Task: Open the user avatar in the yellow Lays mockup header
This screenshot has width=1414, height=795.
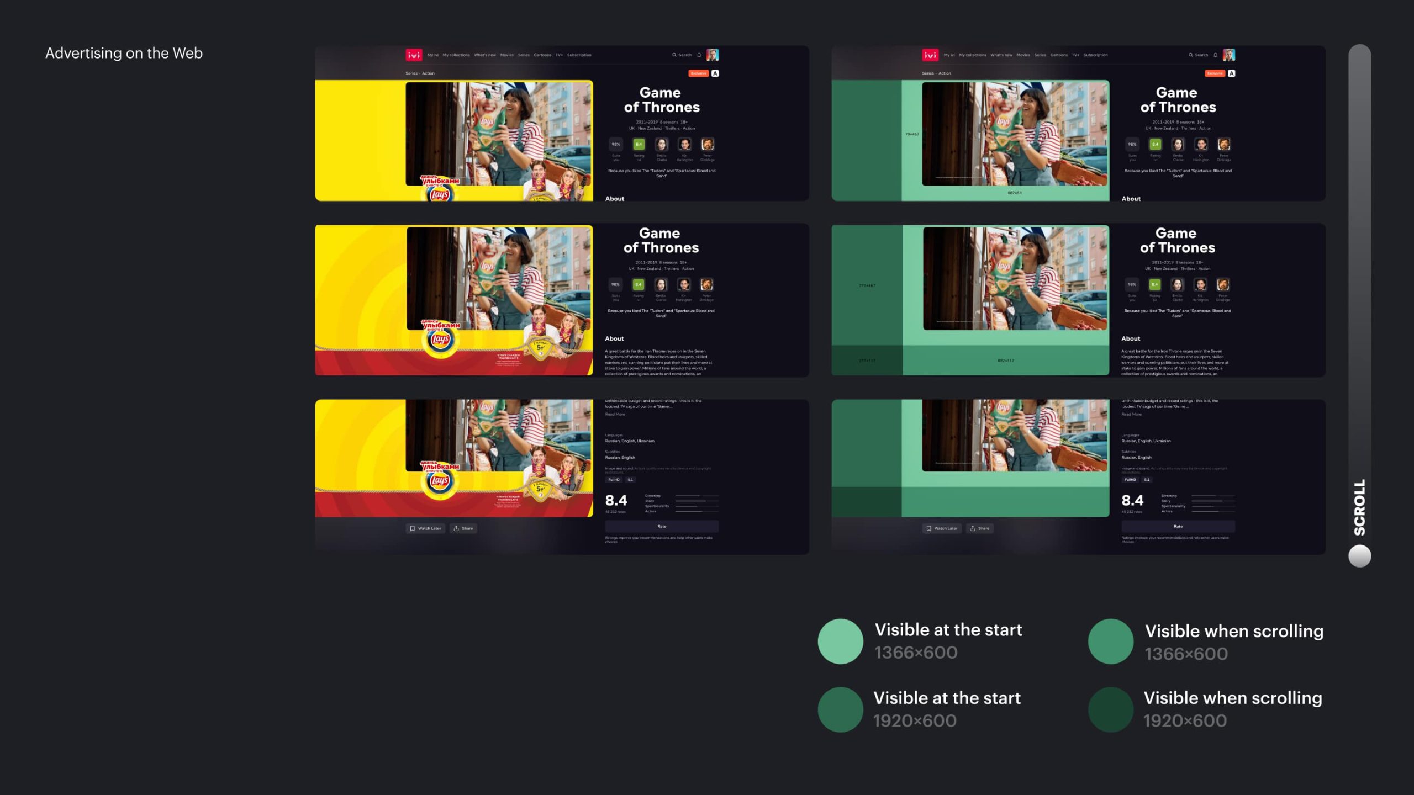Action: [713, 55]
